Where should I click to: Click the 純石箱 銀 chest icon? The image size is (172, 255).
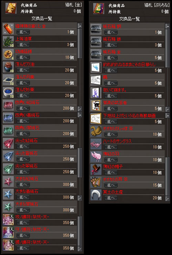pyautogui.click(x=96, y=42)
